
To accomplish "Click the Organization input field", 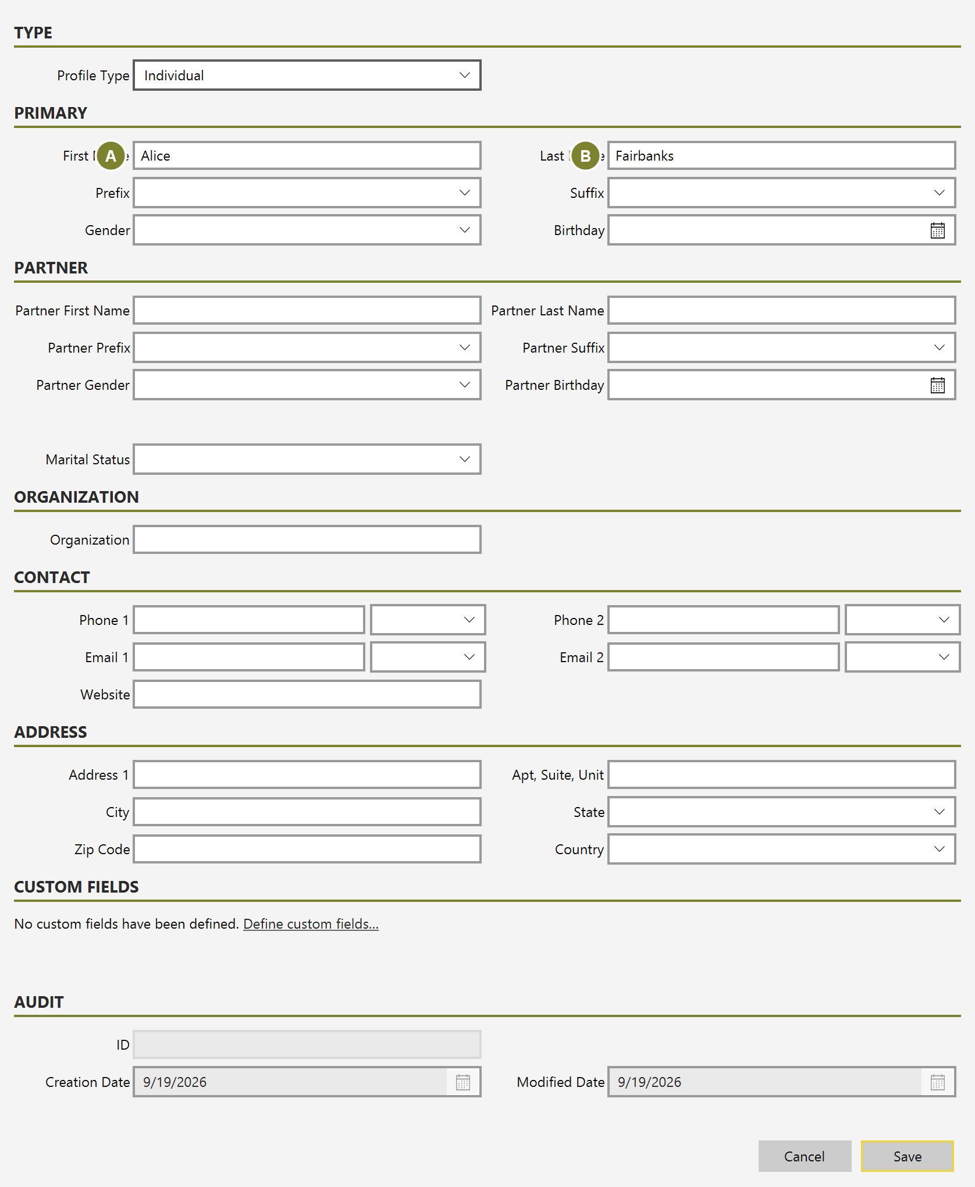I will (307, 539).
